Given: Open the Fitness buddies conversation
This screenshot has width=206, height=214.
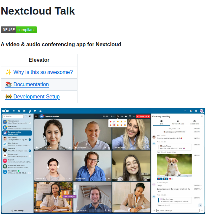Looking at the screenshot, I should point(17,122).
